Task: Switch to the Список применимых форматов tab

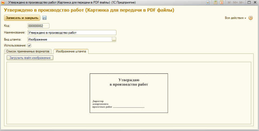Action: (28, 51)
